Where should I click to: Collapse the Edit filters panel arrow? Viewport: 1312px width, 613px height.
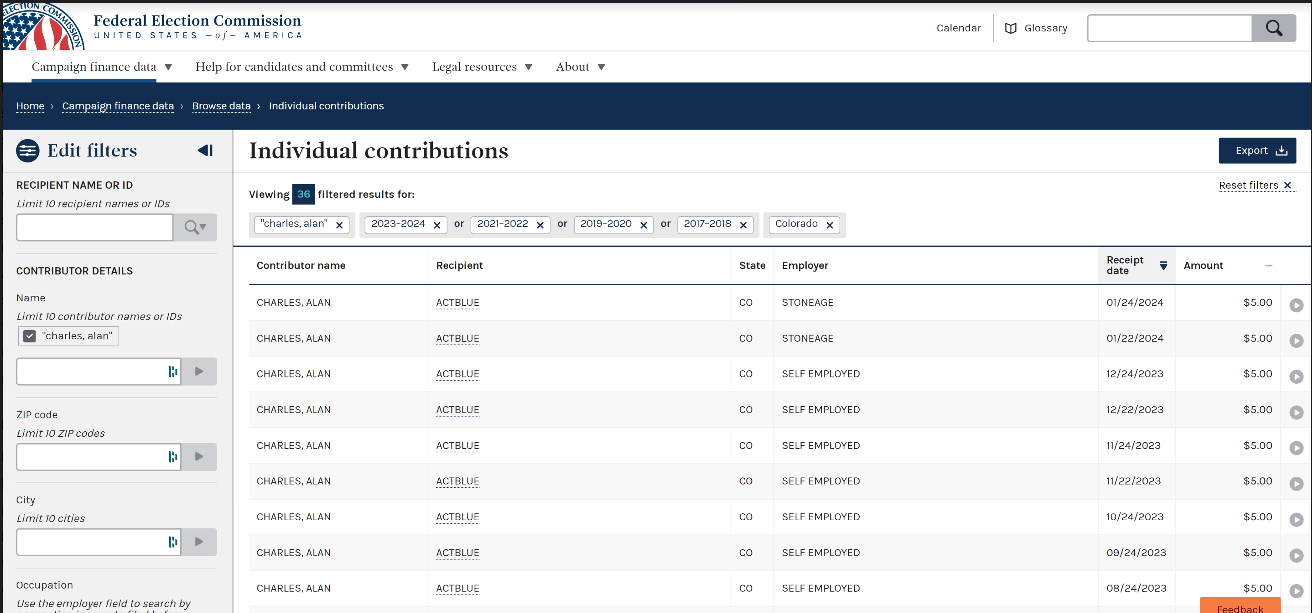pos(205,150)
